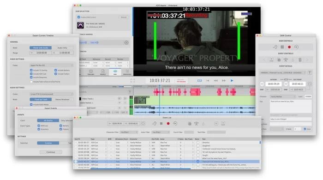This screenshot has height=180, width=323.
Task: Click the In Point timecode field in DAW Control
Action: point(274,84)
